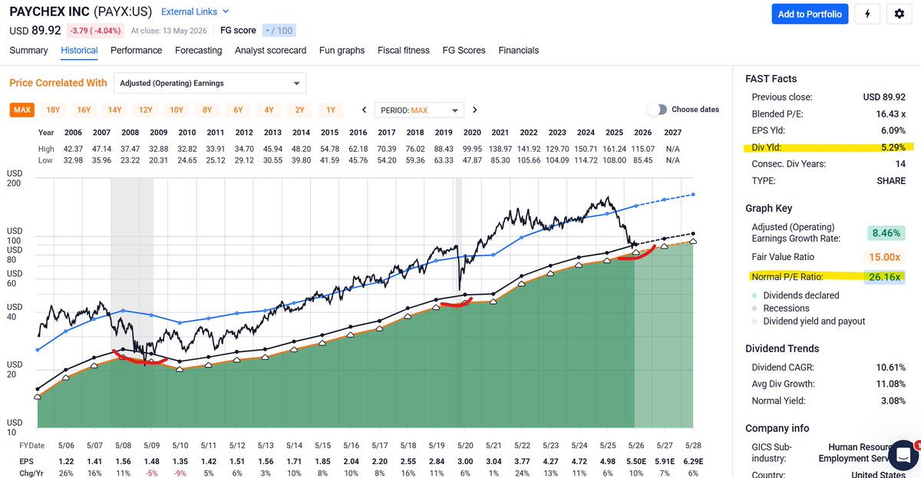Image resolution: width=921 pixels, height=478 pixels.
Task: Select the 2Y time range button
Action: click(299, 110)
